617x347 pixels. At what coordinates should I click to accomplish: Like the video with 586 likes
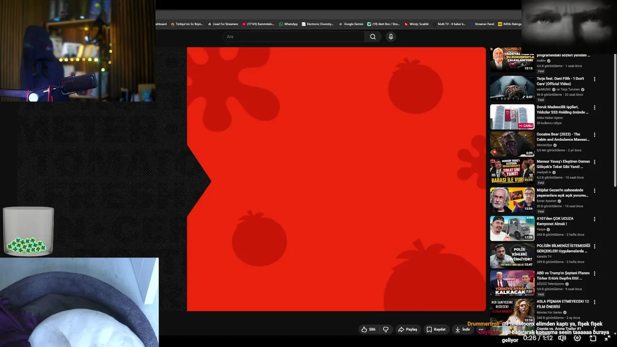click(368, 330)
